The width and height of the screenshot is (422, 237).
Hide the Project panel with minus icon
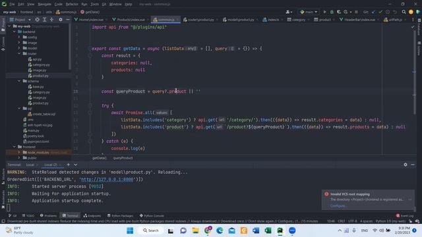pyautogui.click(x=67, y=20)
